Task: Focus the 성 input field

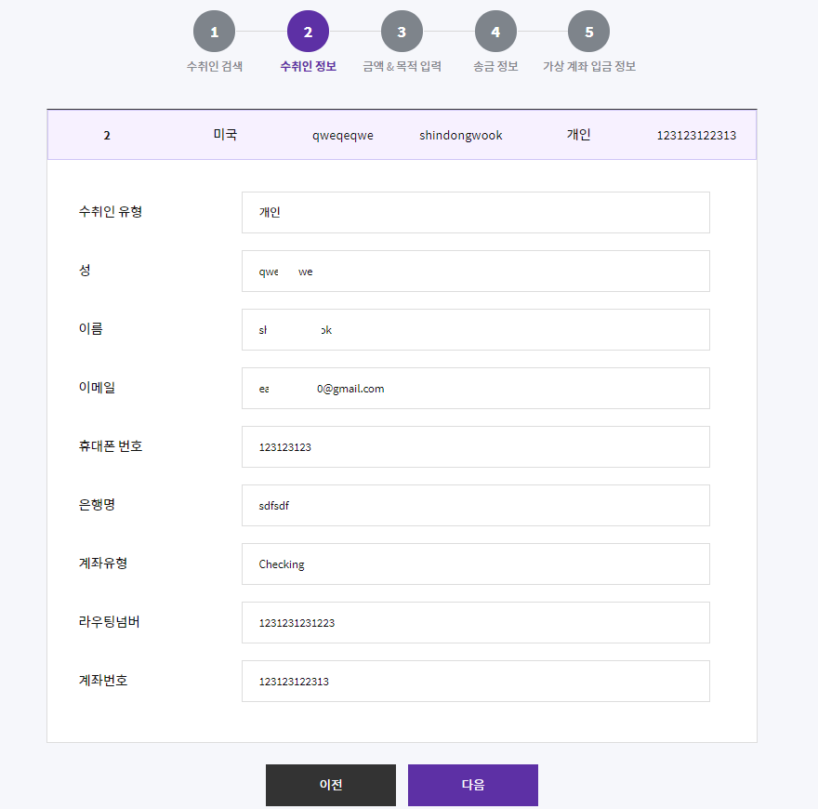Action: coord(476,271)
